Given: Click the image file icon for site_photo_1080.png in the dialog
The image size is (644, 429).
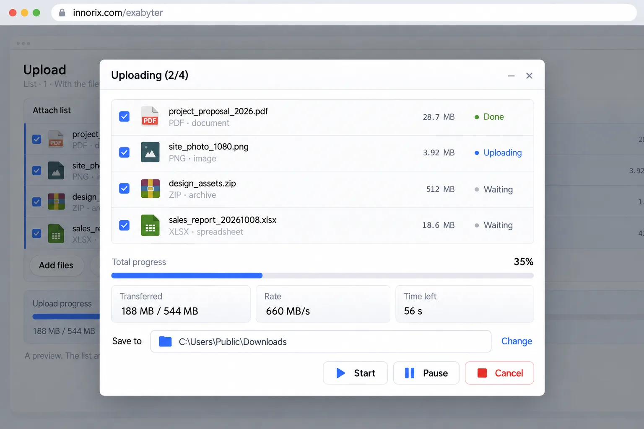Looking at the screenshot, I should click(x=150, y=152).
